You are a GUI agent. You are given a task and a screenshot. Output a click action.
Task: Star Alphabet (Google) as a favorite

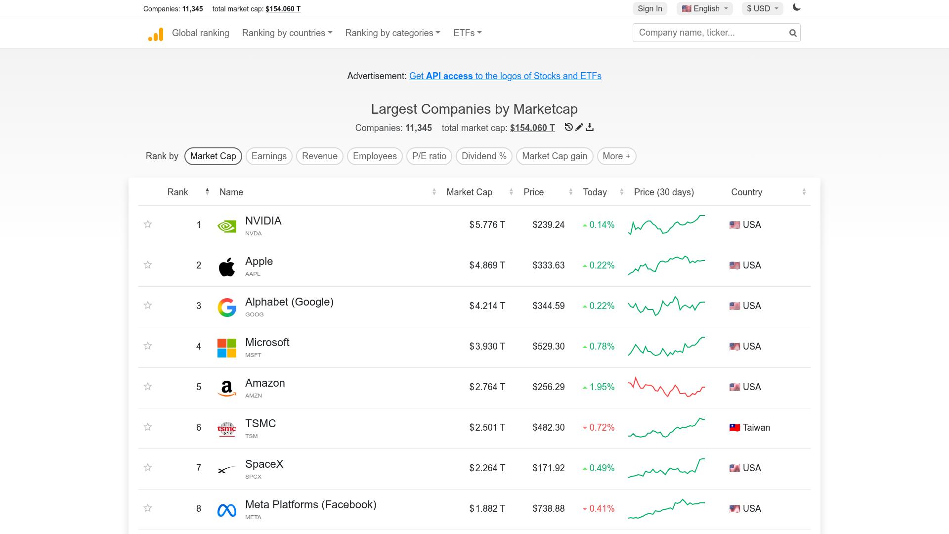pyautogui.click(x=148, y=305)
